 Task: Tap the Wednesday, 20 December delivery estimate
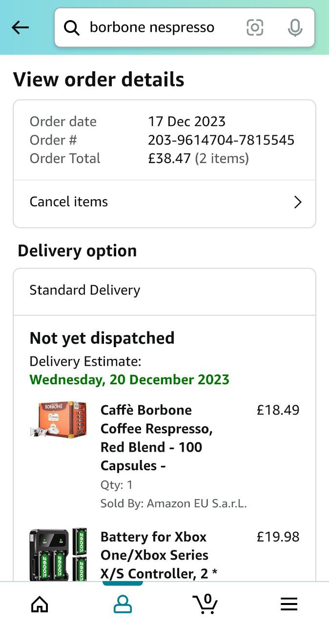click(x=129, y=379)
